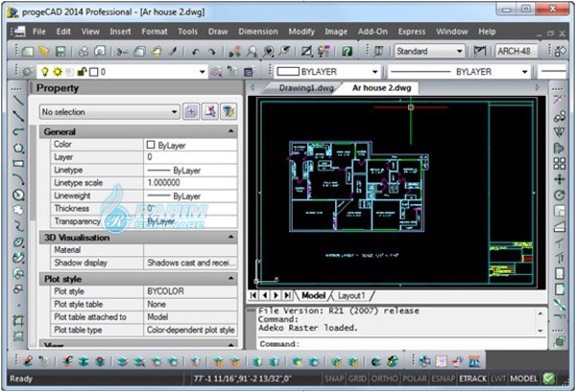
Task: Toggle LWT lineweight display in status bar
Action: [x=498, y=379]
